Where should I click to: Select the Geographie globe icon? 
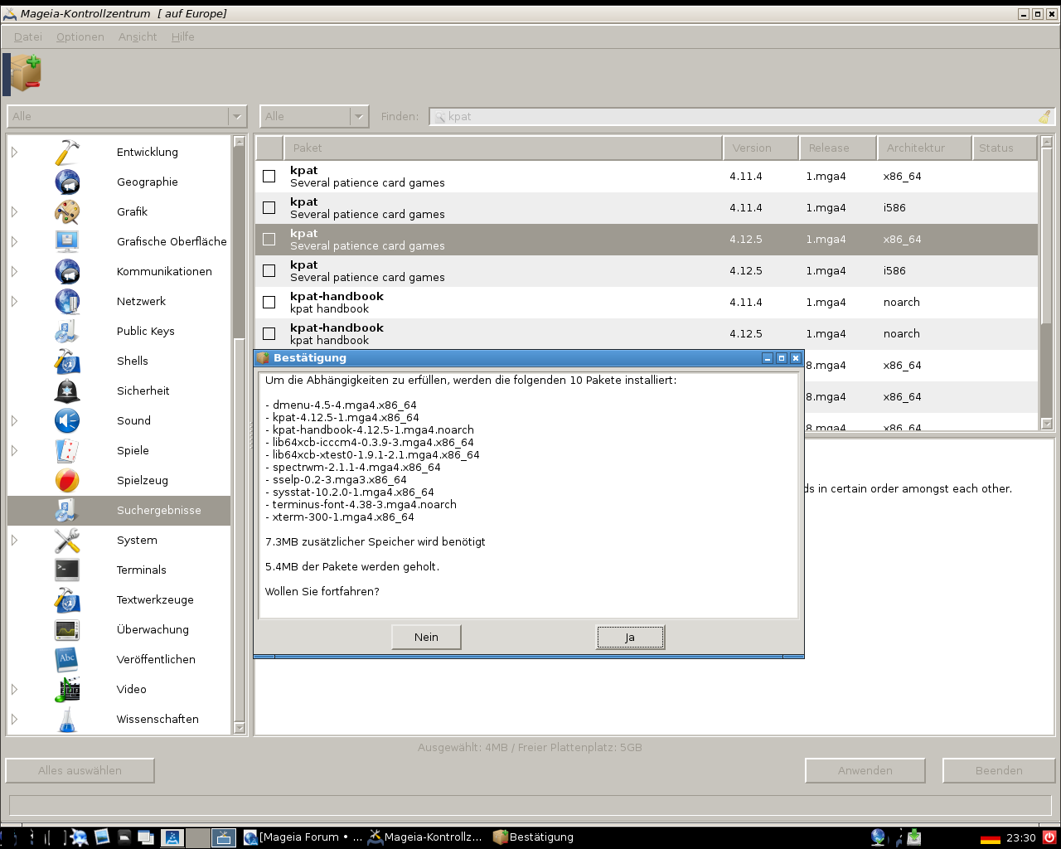[x=67, y=182]
